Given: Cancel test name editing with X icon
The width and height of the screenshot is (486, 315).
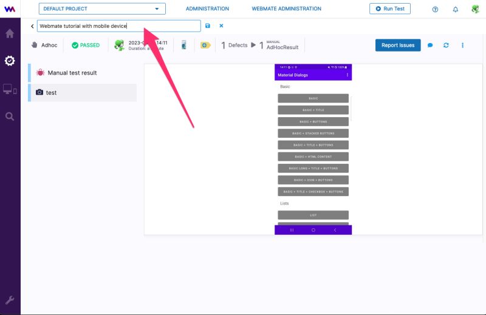Looking at the screenshot, I should click(x=221, y=25).
